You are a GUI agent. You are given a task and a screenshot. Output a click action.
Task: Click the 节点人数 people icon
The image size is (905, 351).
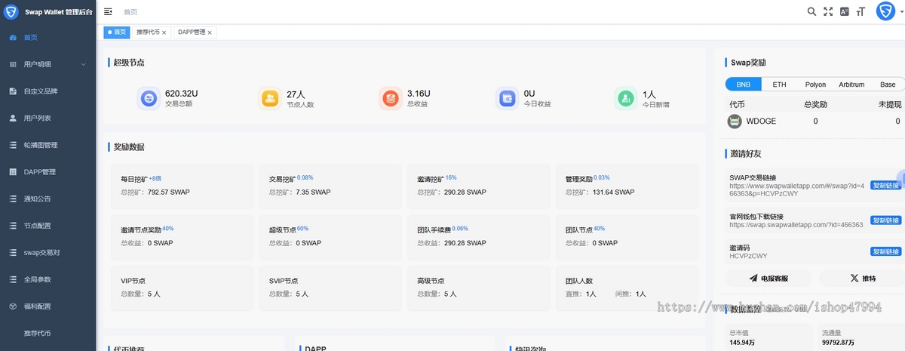tap(270, 98)
